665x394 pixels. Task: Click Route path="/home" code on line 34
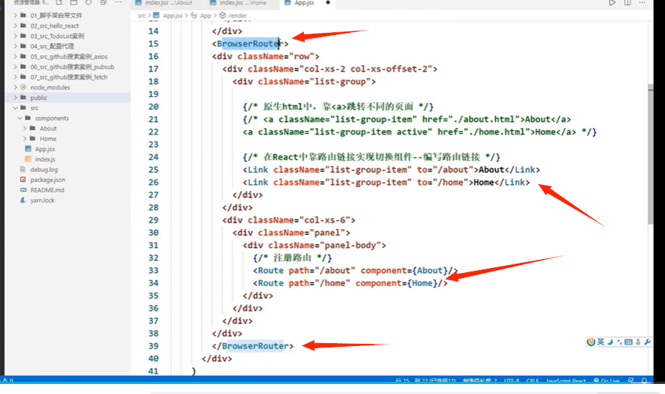[x=350, y=283]
